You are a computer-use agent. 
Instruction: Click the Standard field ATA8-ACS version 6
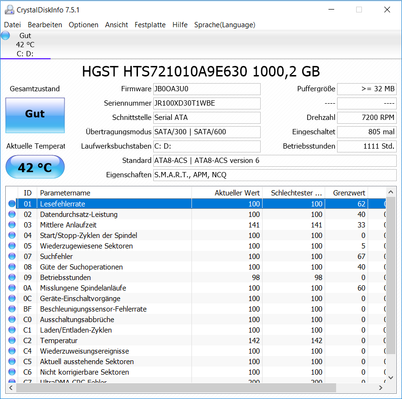point(275,161)
